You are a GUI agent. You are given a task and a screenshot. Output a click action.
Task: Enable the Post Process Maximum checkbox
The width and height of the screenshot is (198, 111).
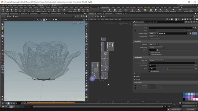pyautogui.click(x=136, y=88)
